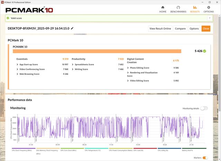Click the PCMark 10 logo
This screenshot has width=221, height=161.
[29, 10]
